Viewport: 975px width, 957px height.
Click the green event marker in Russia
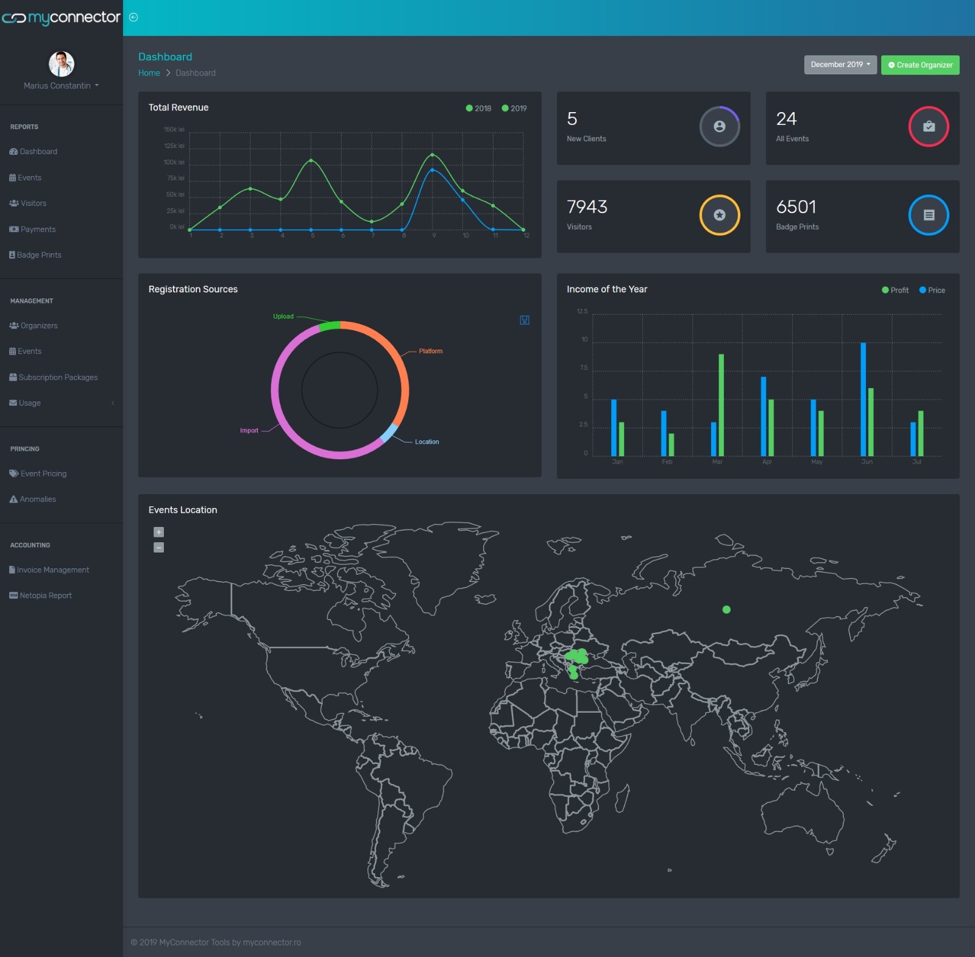click(726, 610)
